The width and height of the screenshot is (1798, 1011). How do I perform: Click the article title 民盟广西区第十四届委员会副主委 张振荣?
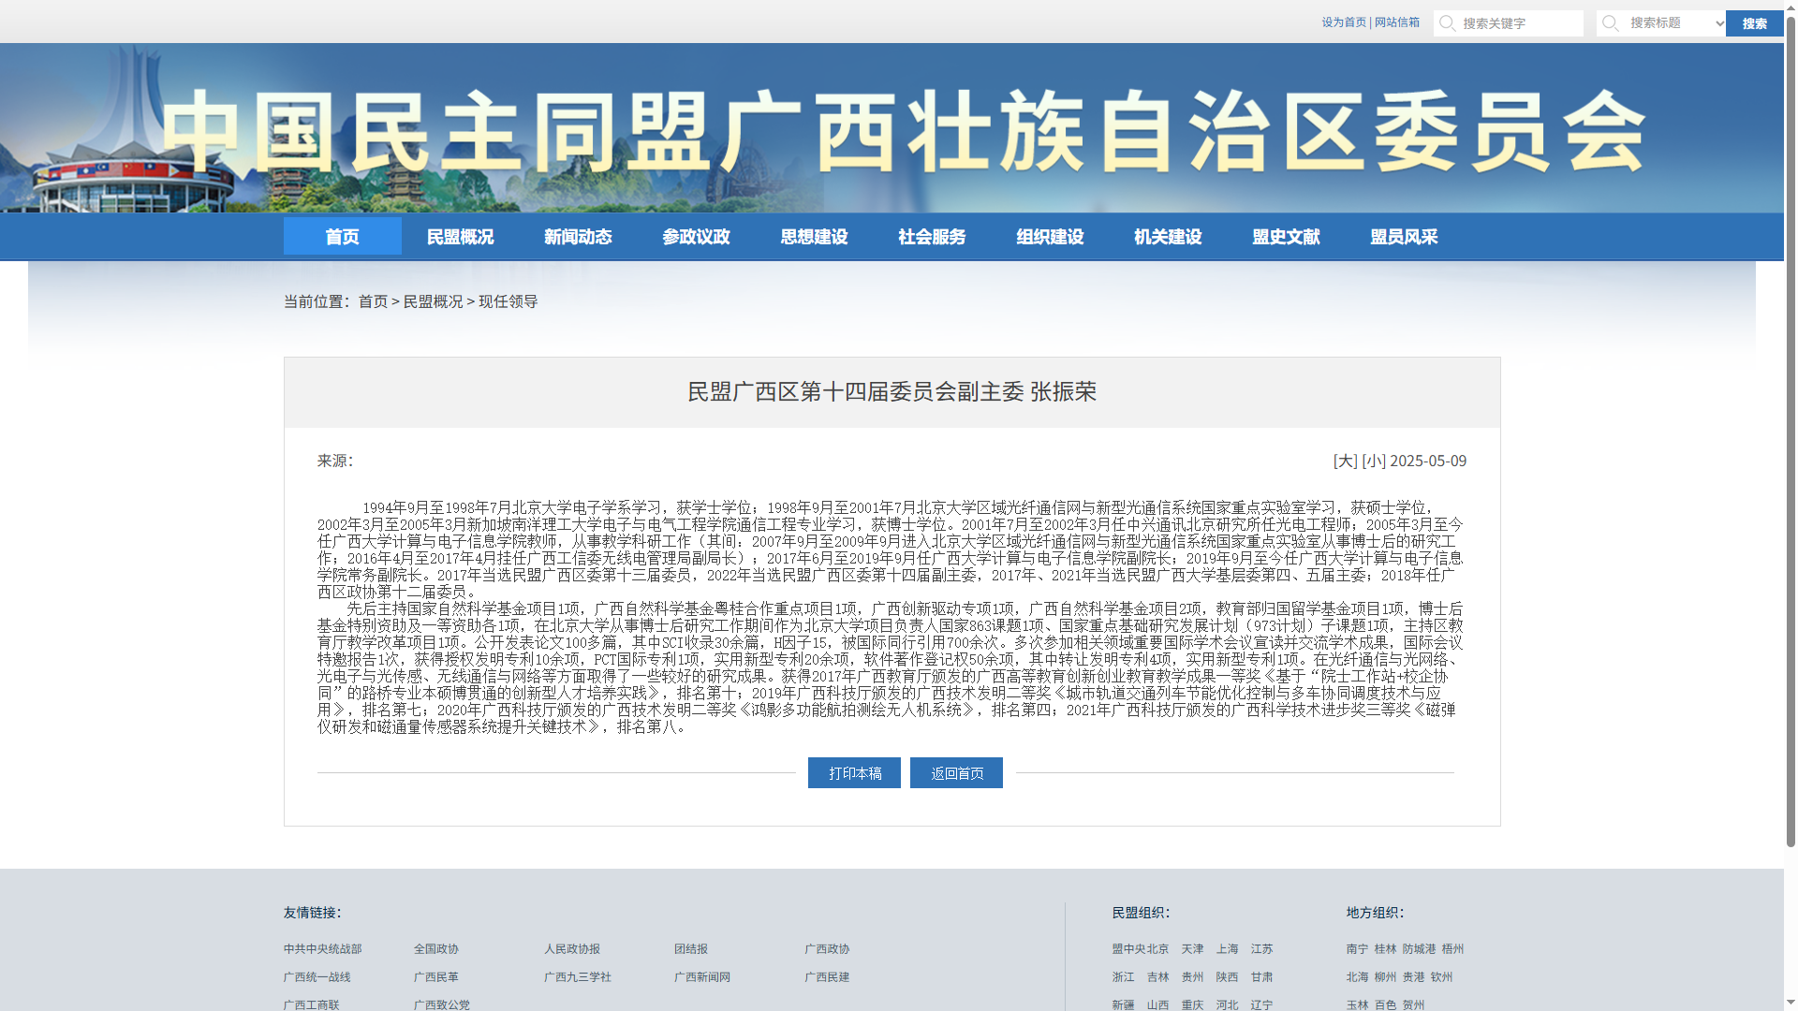892,391
